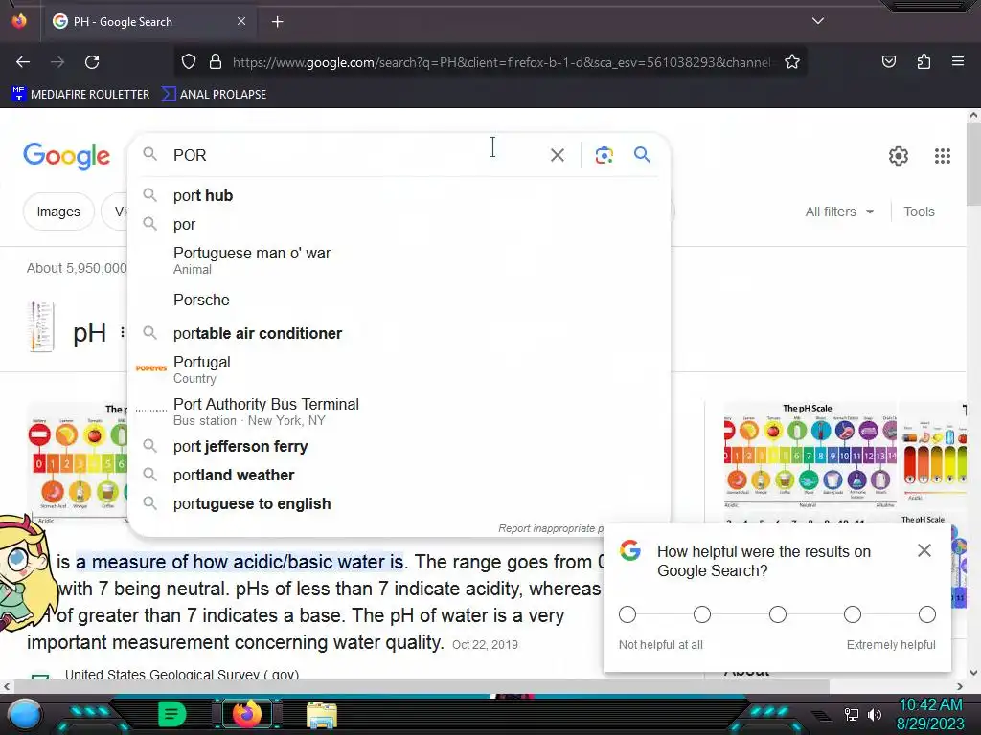This screenshot has height=735, width=981.
Task: Pick 'portable air conditioner' suggestion
Action: coord(399,333)
